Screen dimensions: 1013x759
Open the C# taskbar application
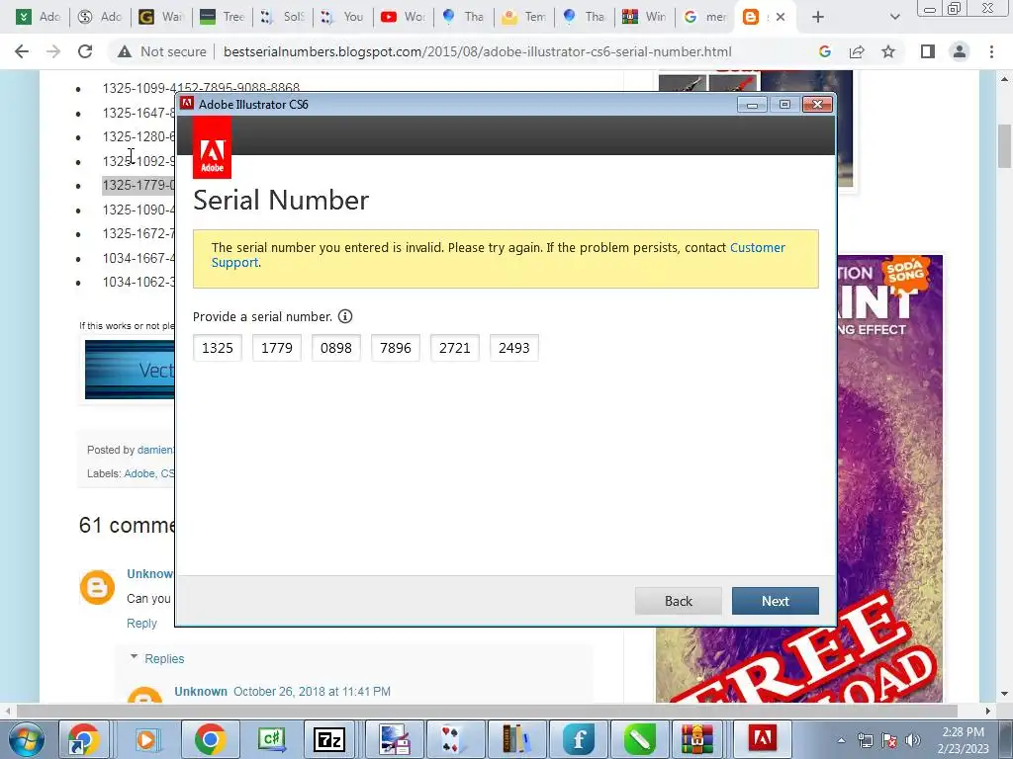coord(271,739)
